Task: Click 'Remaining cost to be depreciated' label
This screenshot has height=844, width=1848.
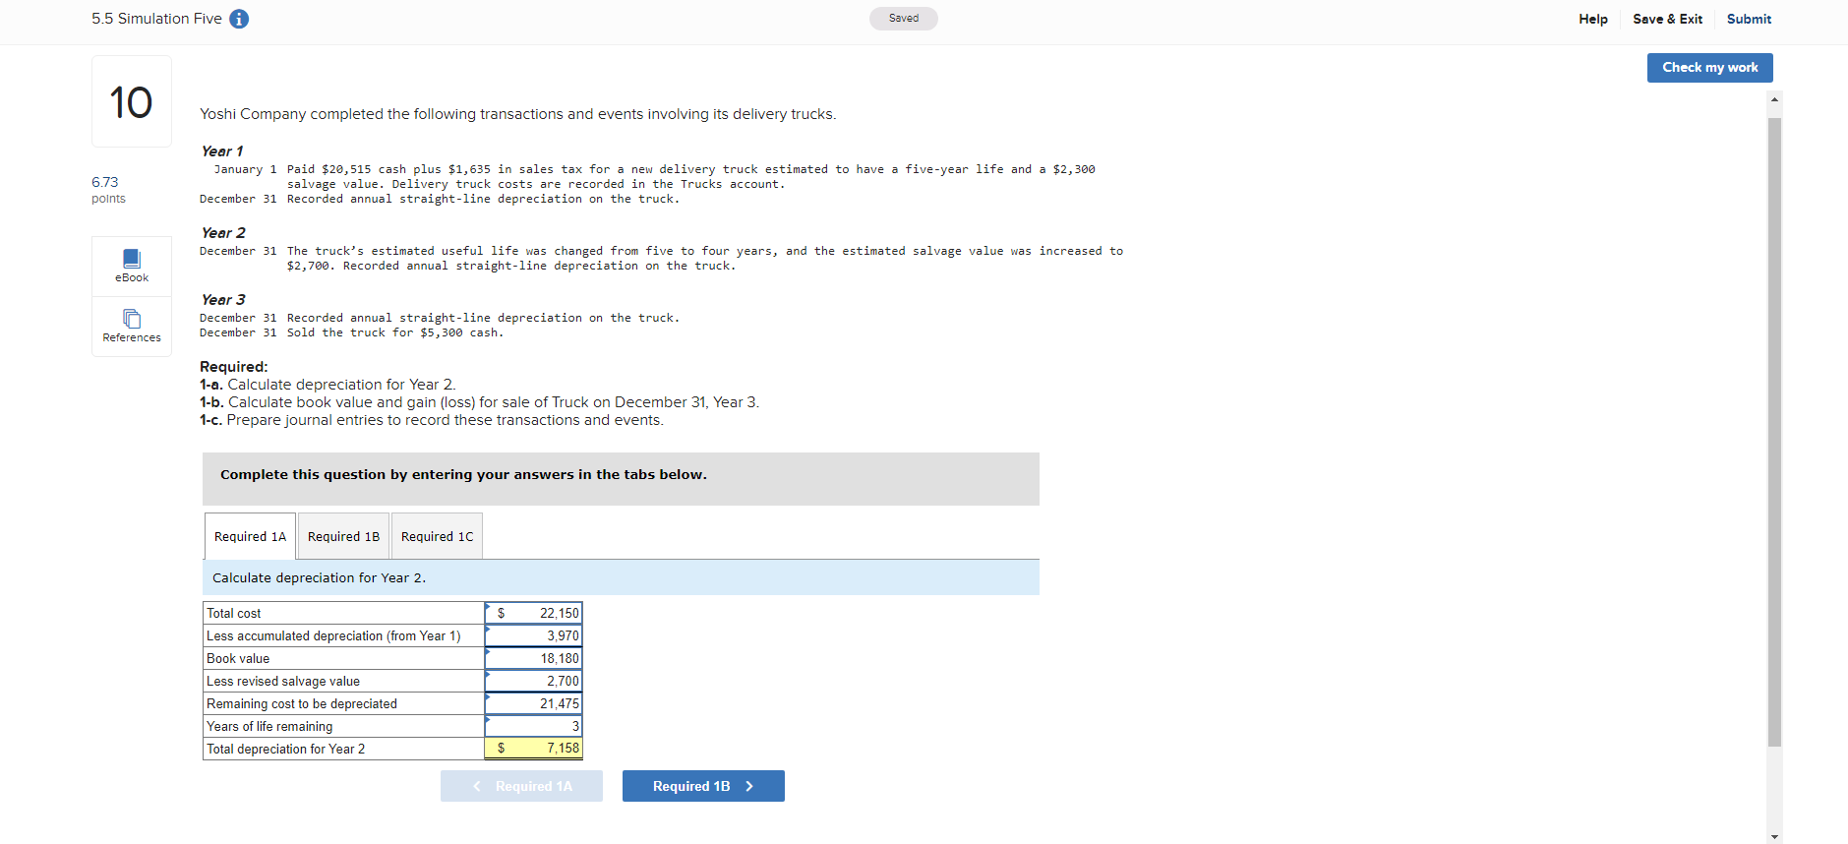Action: pos(302,703)
